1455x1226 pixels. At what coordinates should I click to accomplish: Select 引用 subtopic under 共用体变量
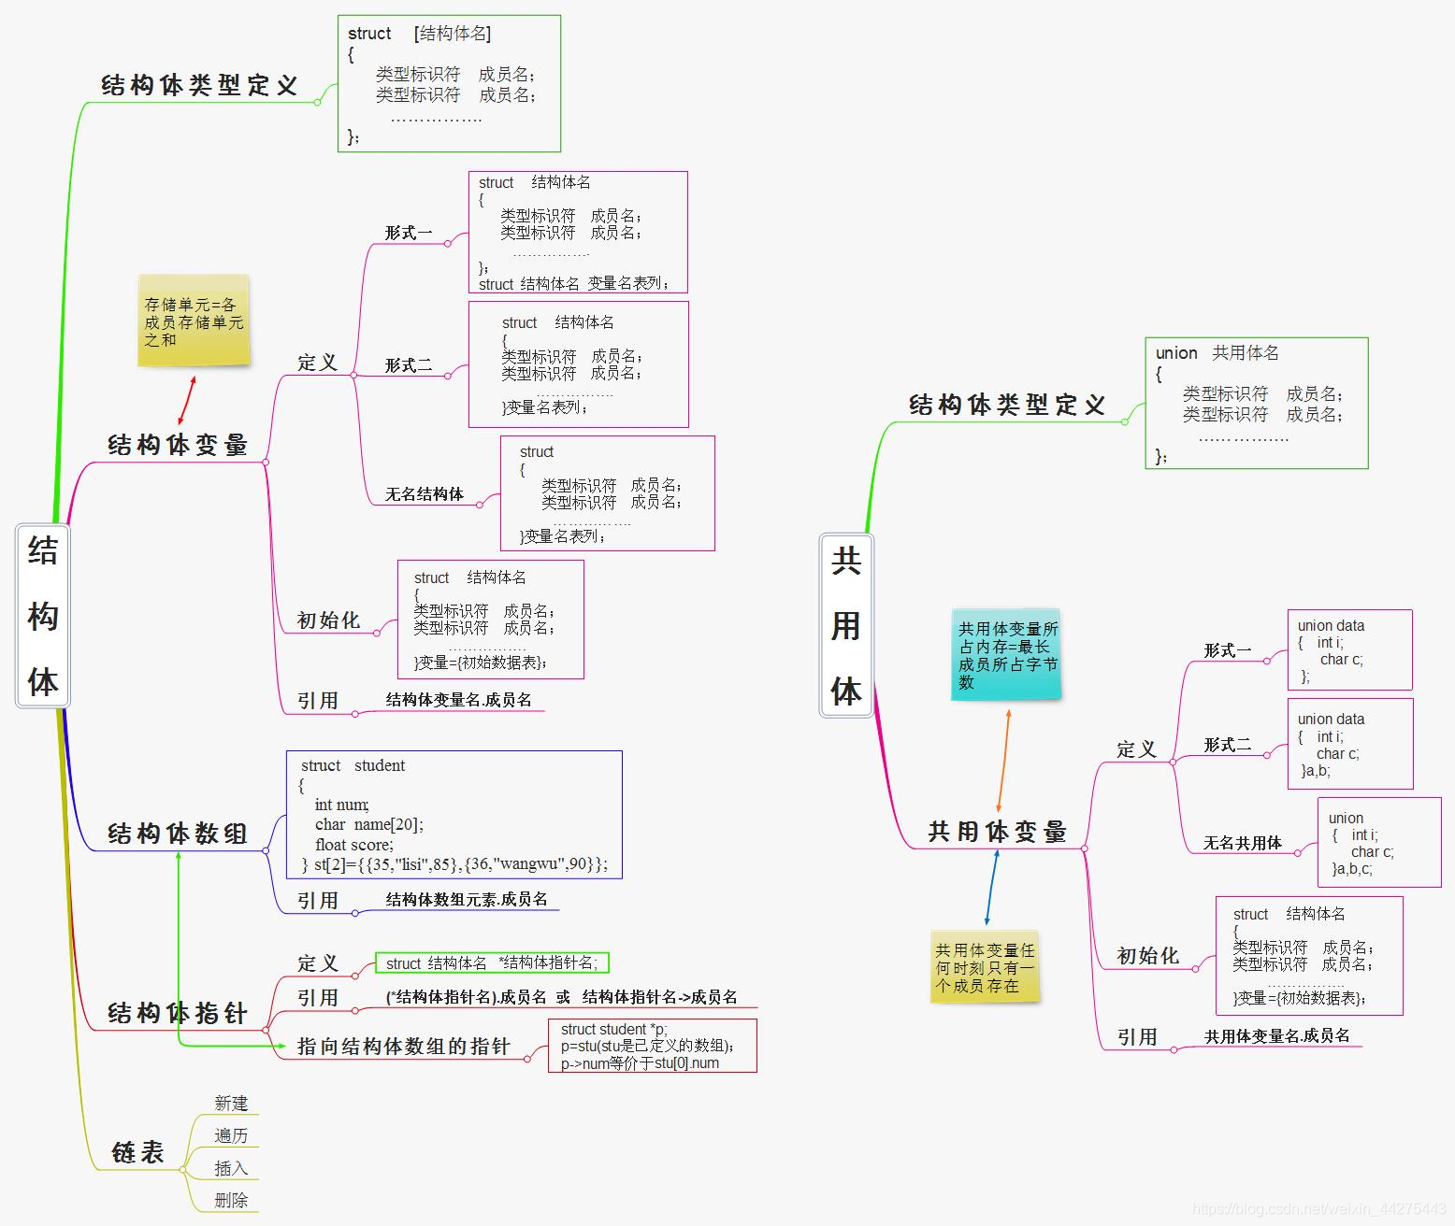point(1137,1037)
